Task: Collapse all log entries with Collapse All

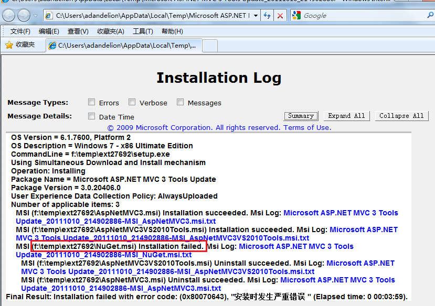Action: click(x=401, y=115)
